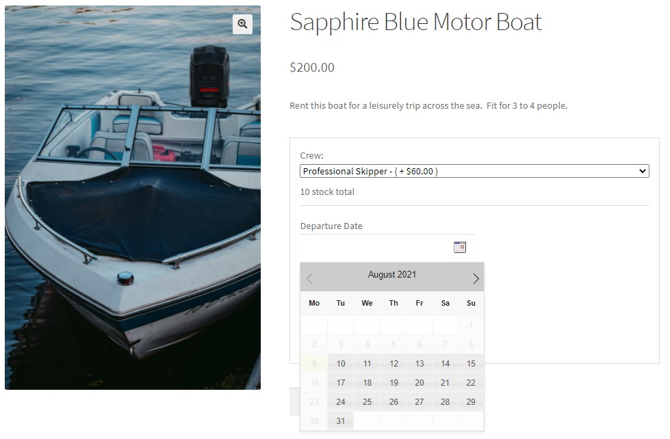Pick August 24 from the calendar
The image size is (670, 439).
[341, 402]
